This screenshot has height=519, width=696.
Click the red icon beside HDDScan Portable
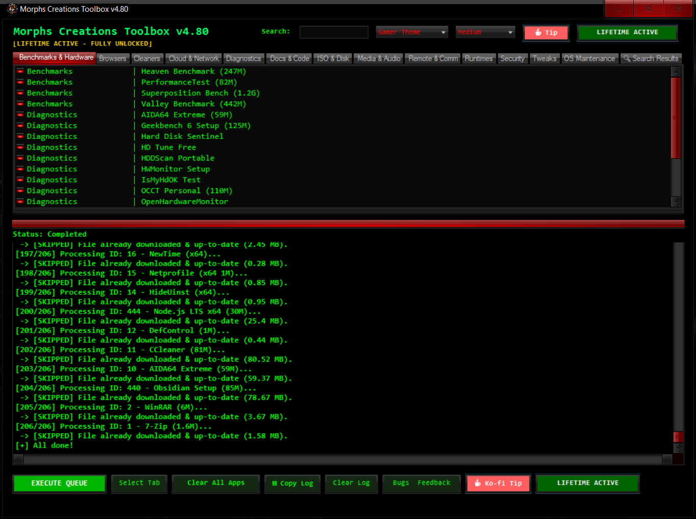(20, 158)
